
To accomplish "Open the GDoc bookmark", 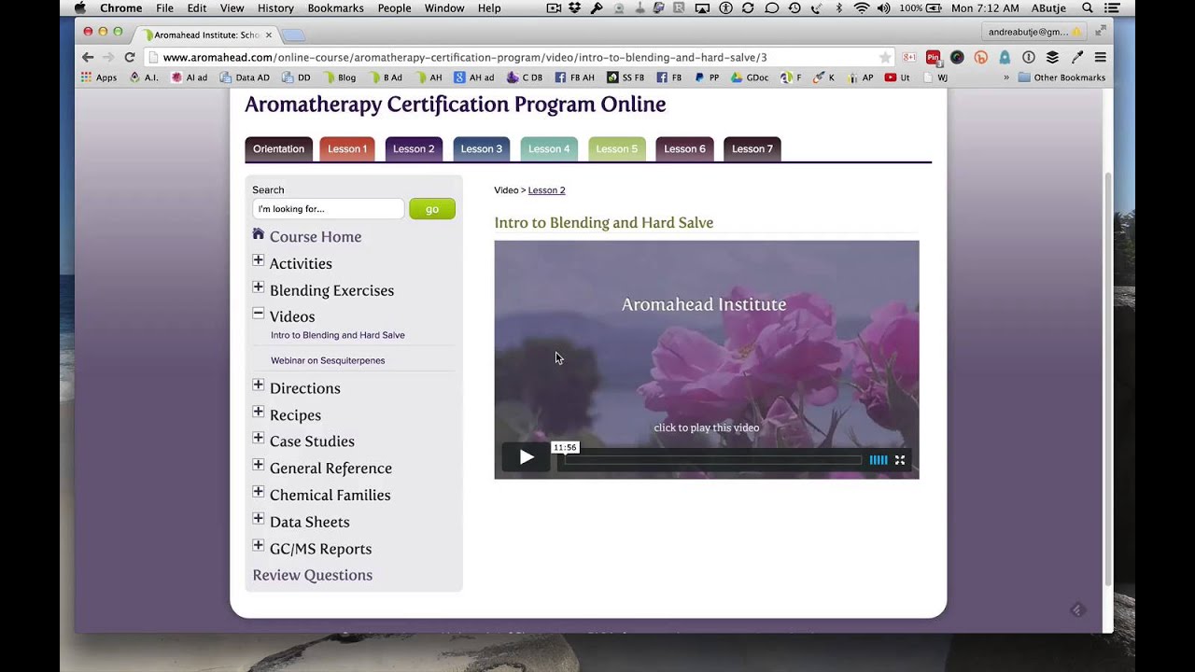I will tap(751, 77).
